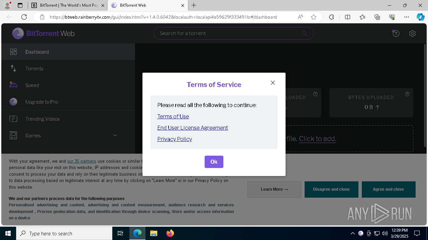Add page to favorites star icon
Viewport: 428px width, 240px height.
[314, 17]
